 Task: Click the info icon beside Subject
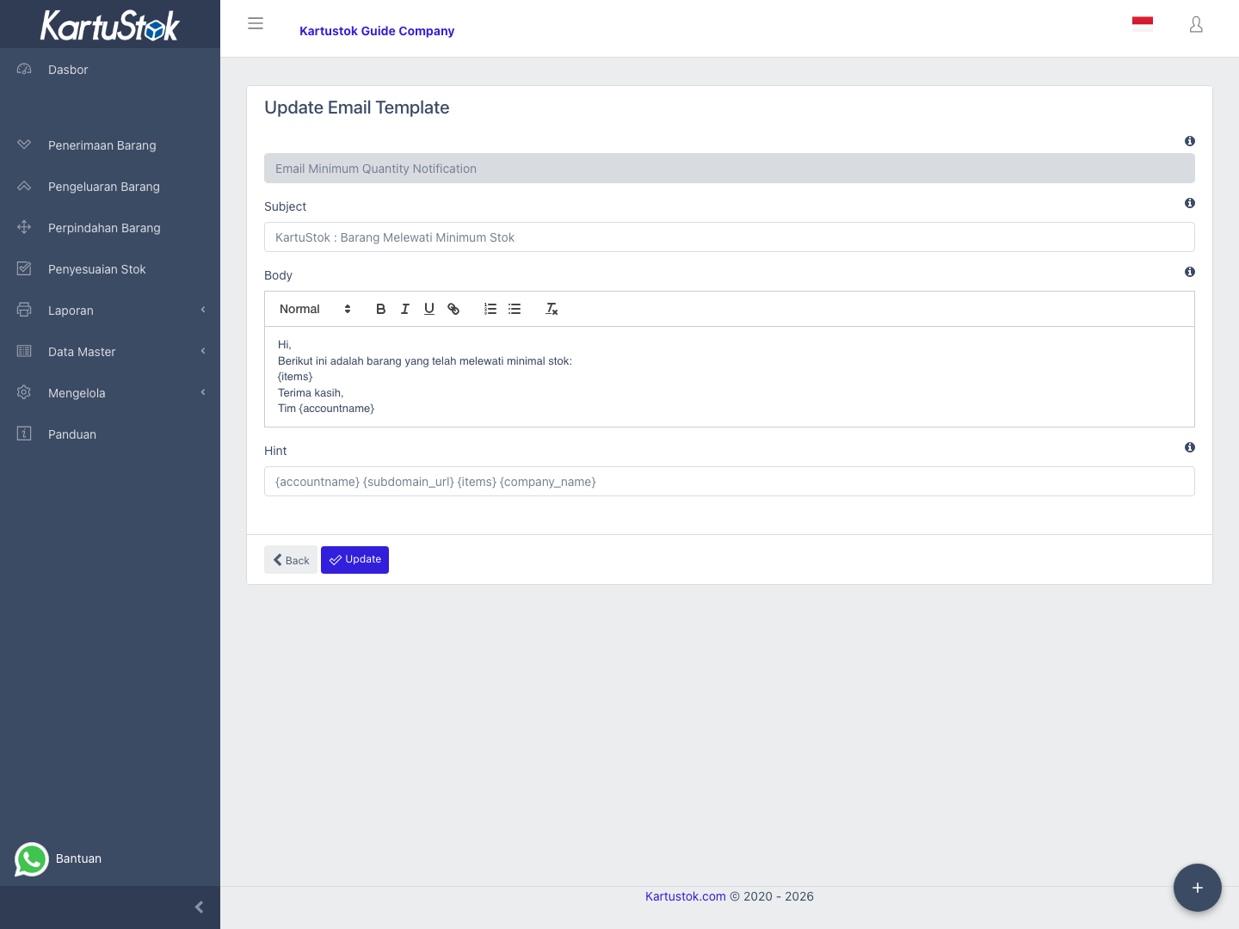pyautogui.click(x=1190, y=203)
